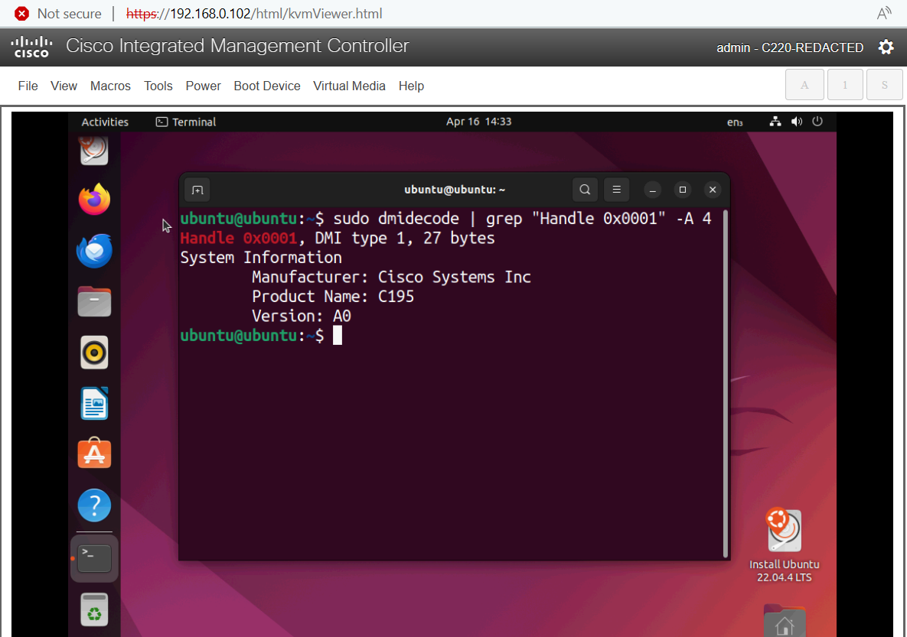Toggle the Caps Lock 'A' indicator button

[804, 85]
